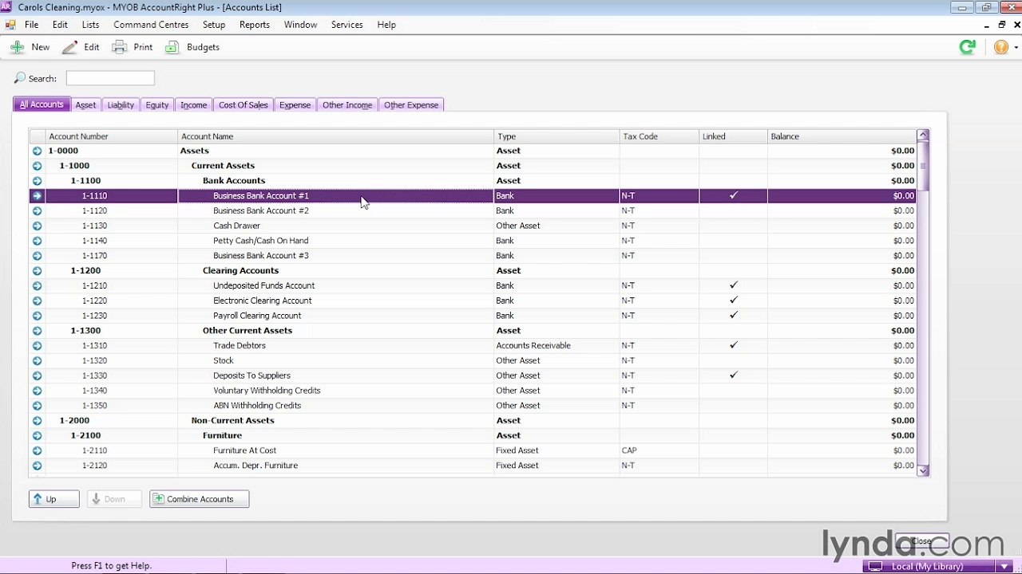Click the application icon in menu bar
1022x574 pixels.
(10, 25)
